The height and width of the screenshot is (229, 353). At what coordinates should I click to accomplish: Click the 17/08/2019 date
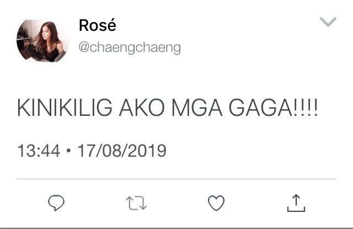tap(122, 151)
